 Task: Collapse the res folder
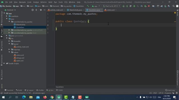[x=7, y=38]
